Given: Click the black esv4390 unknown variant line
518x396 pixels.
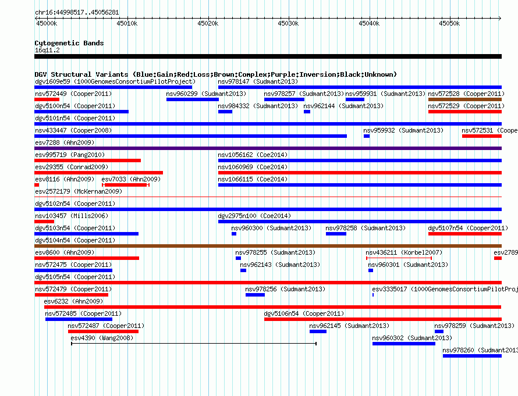Looking at the screenshot, I should 194,344.
